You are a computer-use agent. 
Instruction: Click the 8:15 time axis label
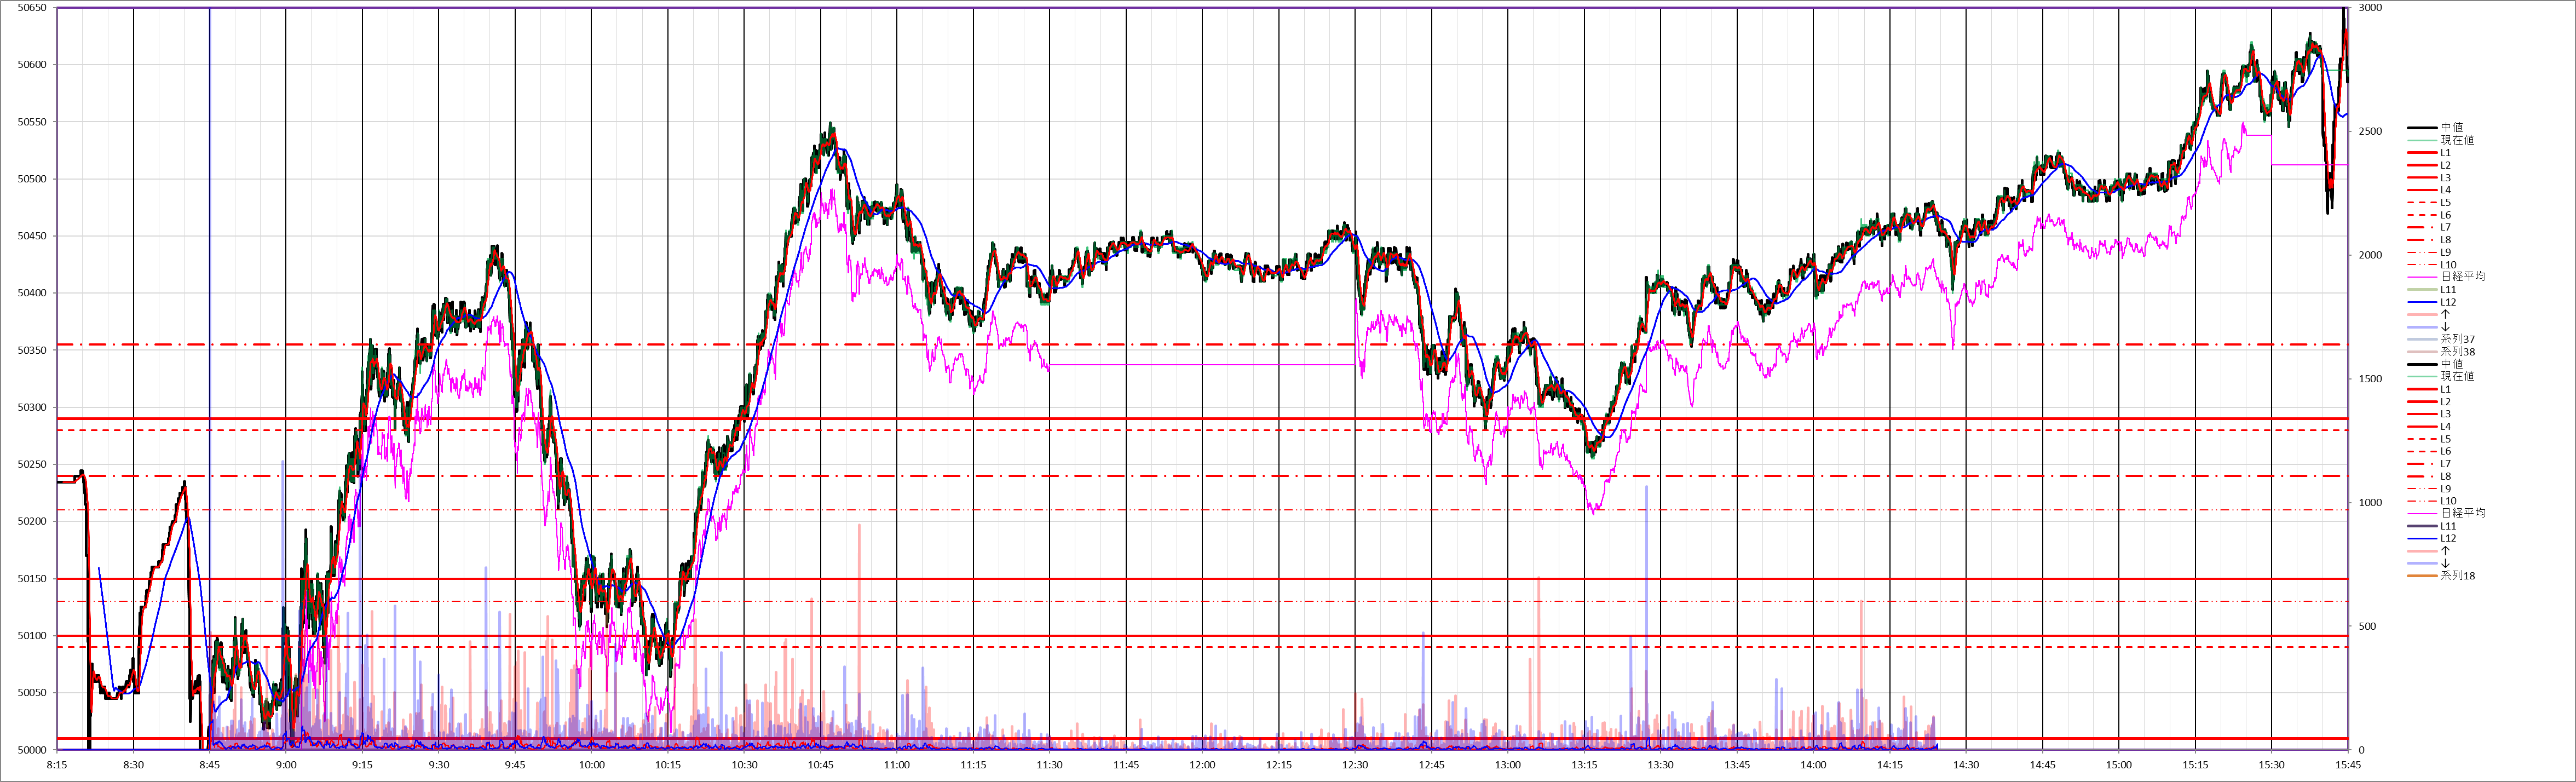coord(57,765)
